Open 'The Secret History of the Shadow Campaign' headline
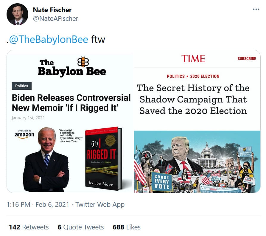This screenshot has height=236, width=266. pyautogui.click(x=193, y=99)
